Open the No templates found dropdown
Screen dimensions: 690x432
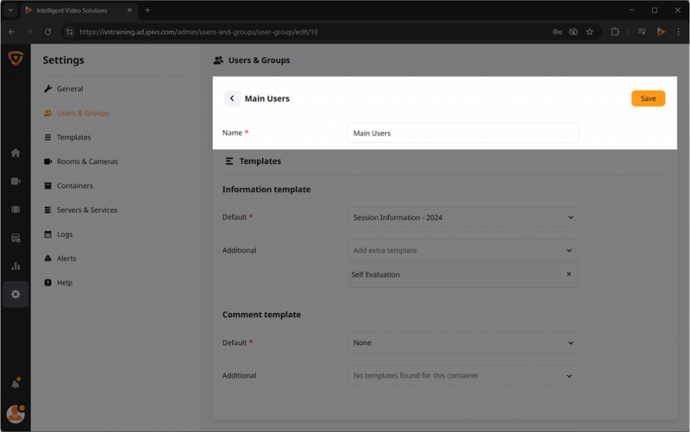(463, 376)
